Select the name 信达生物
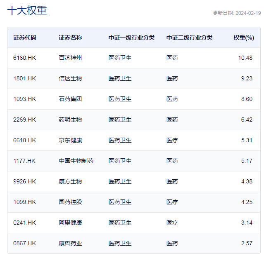This screenshot has width=264, height=258. pyautogui.click(x=70, y=78)
